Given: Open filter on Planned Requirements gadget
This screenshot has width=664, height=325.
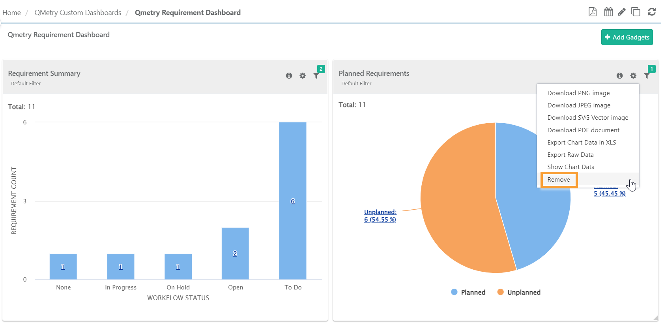Looking at the screenshot, I should [x=647, y=75].
